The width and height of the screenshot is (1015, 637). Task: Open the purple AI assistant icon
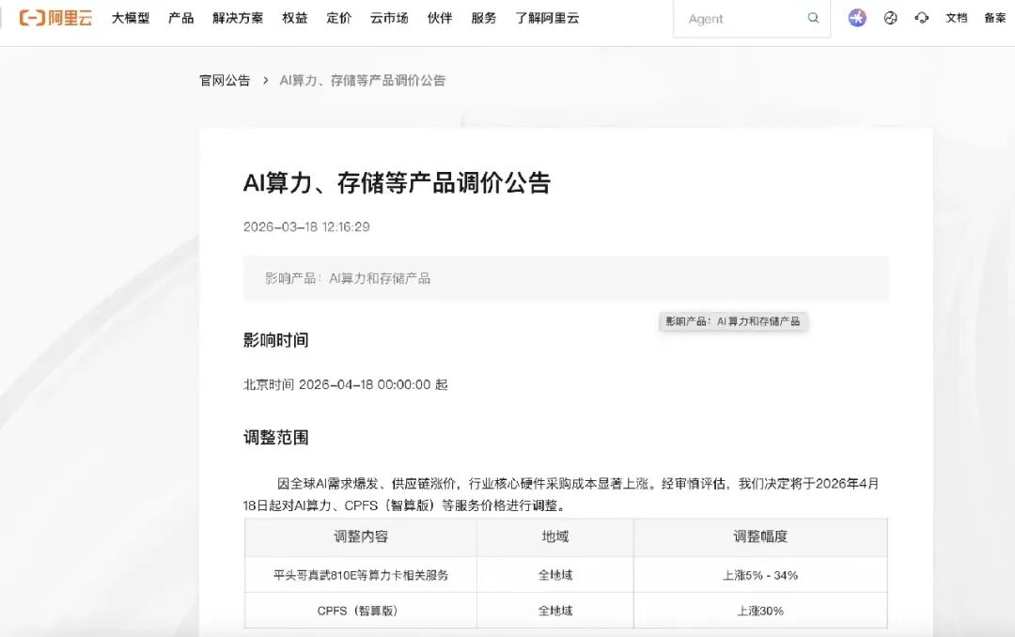click(857, 18)
